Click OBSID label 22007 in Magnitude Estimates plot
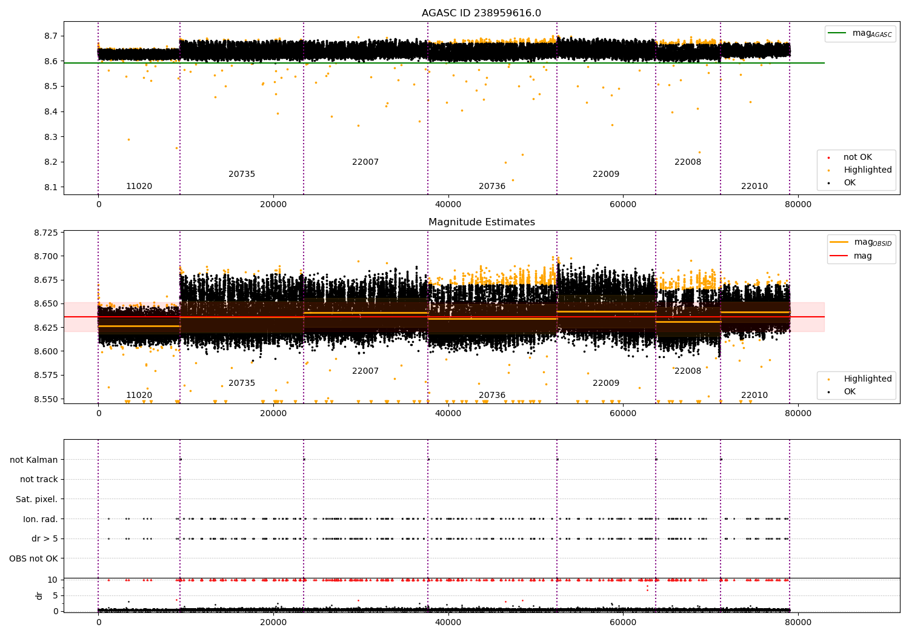 365,371
